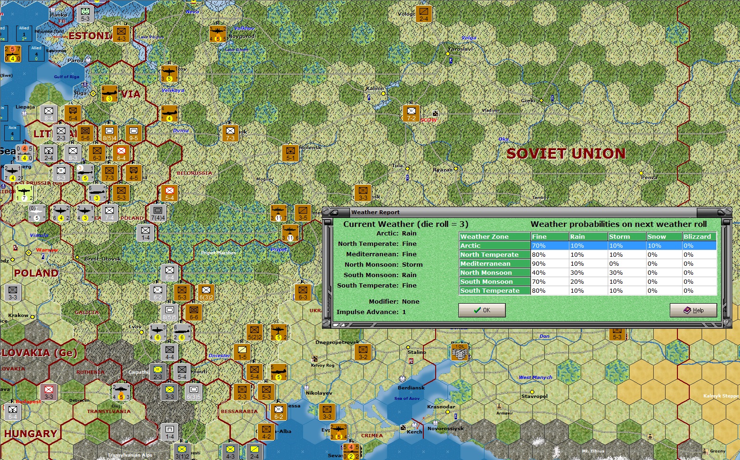This screenshot has width=740, height=460.
Task: Select the grey 4-4 unit counter
Action: coord(169,352)
